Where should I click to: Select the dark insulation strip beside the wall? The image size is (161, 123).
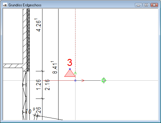(28, 40)
